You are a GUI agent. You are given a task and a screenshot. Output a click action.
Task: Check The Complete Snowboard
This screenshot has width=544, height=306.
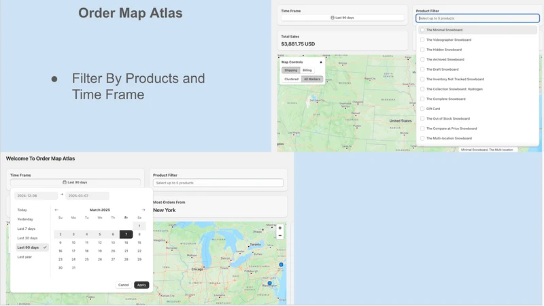[422, 99]
